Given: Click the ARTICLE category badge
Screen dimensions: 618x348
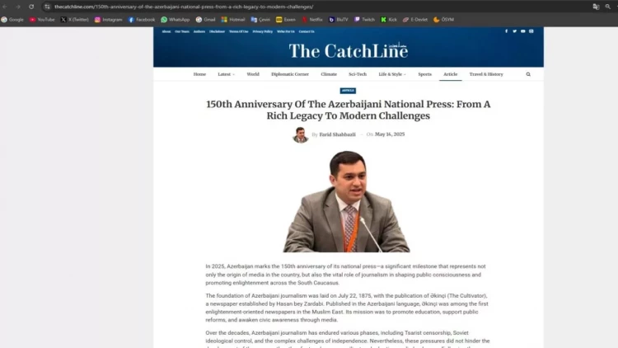Looking at the screenshot, I should tap(348, 91).
